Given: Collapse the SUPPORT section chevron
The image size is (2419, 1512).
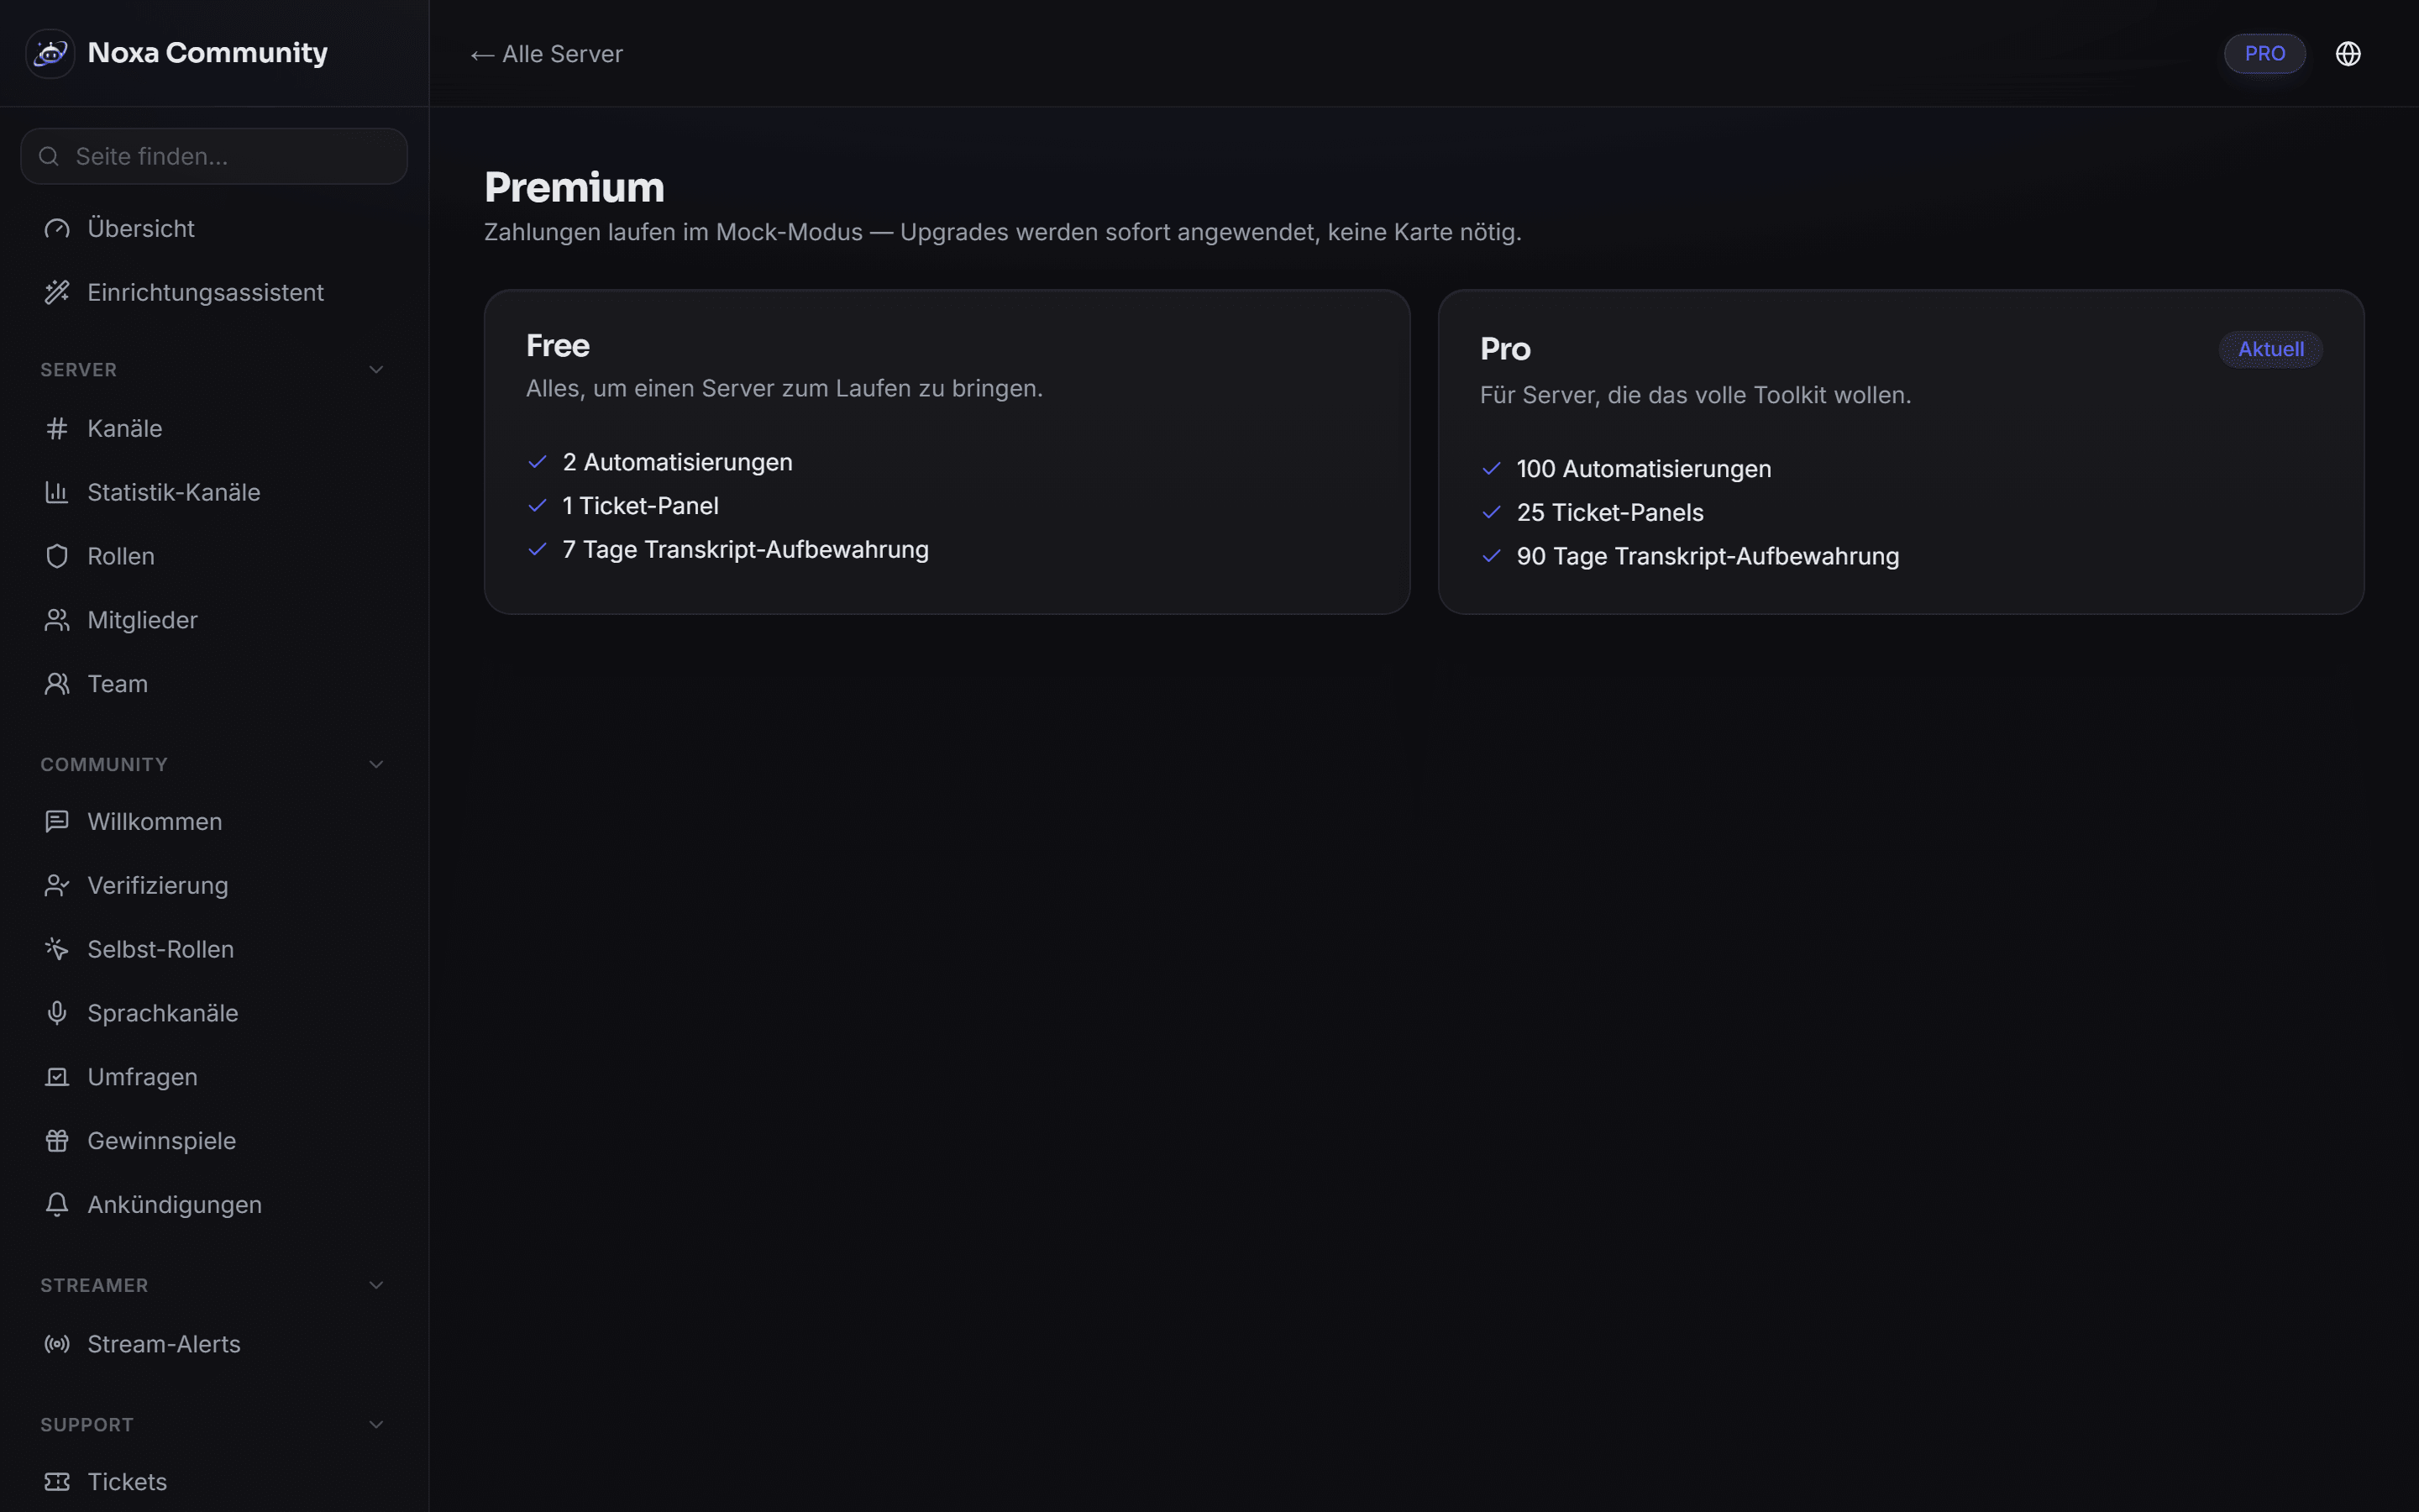Looking at the screenshot, I should click(x=375, y=1425).
